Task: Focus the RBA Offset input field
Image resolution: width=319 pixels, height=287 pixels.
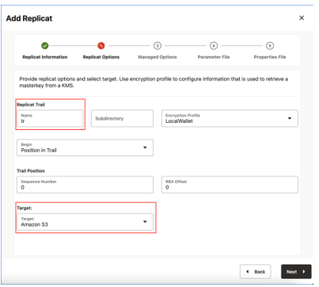Action: [x=230, y=185]
